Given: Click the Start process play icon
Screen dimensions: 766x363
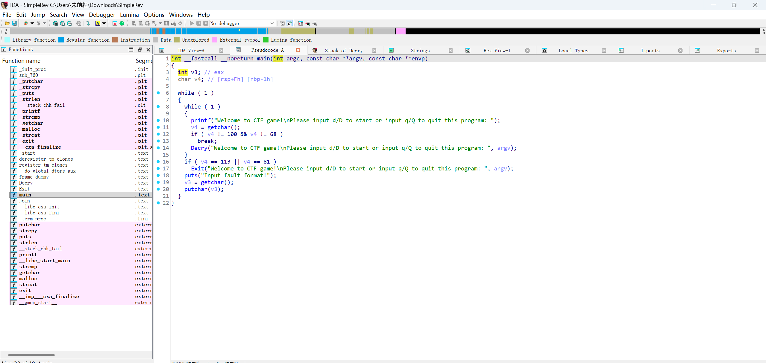Looking at the screenshot, I should pyautogui.click(x=192, y=23).
